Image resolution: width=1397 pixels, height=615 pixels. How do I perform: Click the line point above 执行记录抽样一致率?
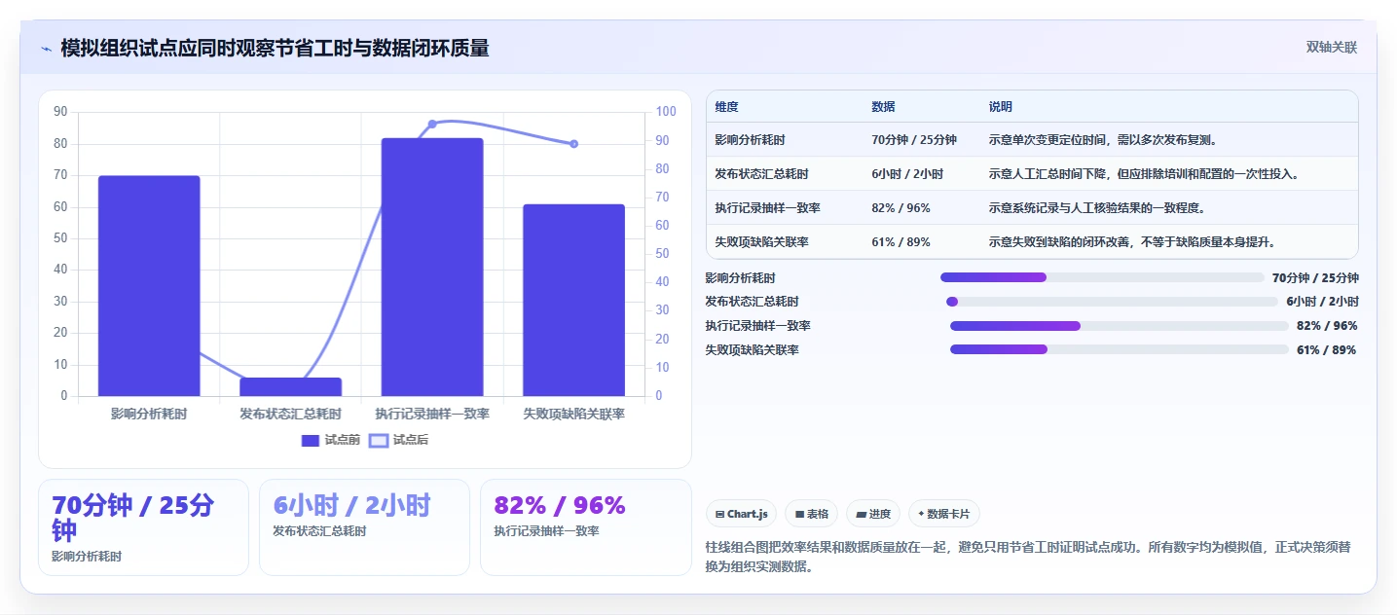click(432, 124)
